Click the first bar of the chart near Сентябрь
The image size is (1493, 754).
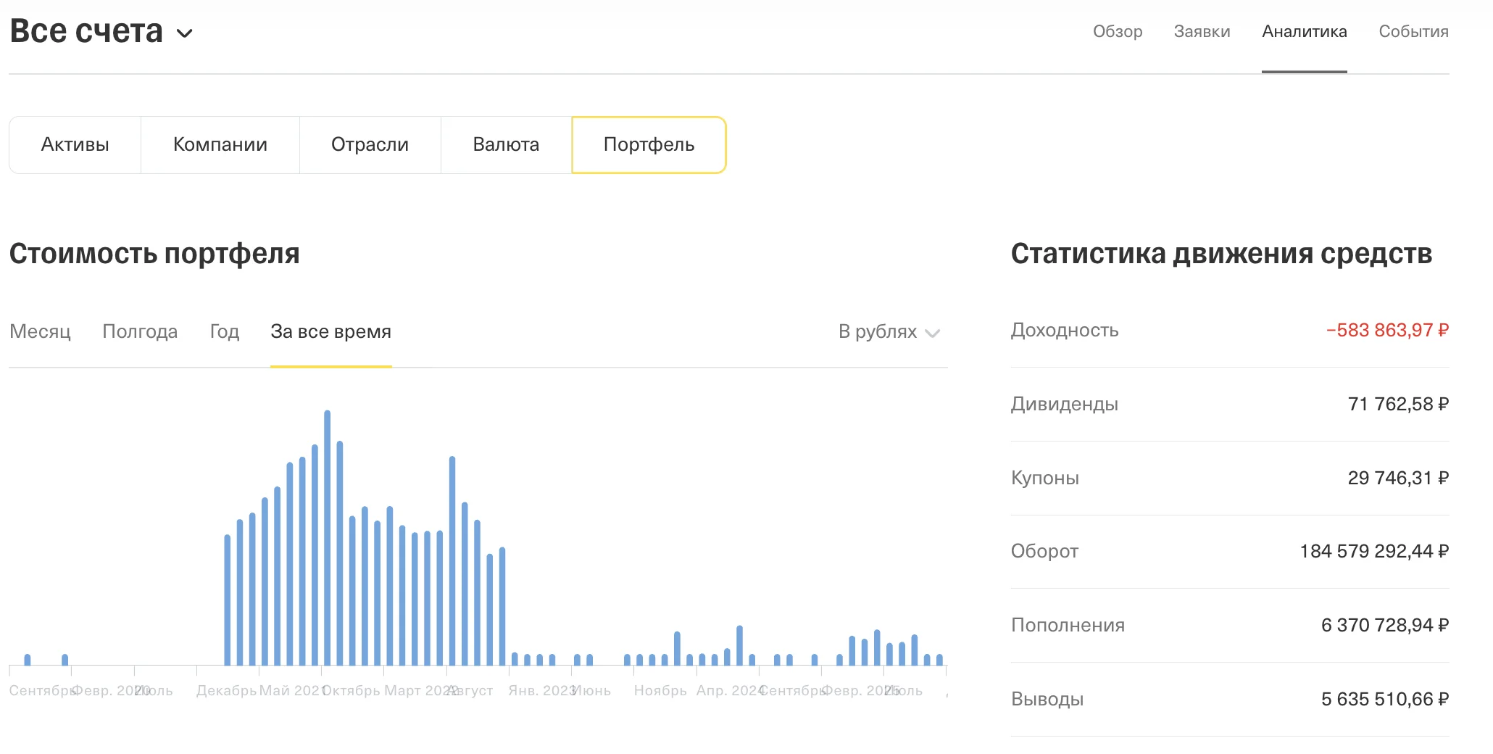(x=28, y=660)
